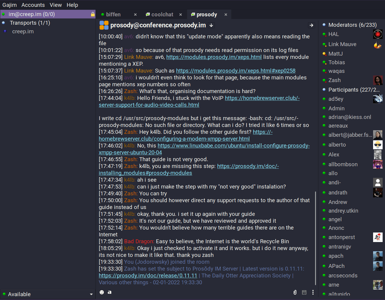385x300 pixels.
Task: Click HAL's avatar in the moderators list
Action: pyautogui.click(x=378, y=34)
